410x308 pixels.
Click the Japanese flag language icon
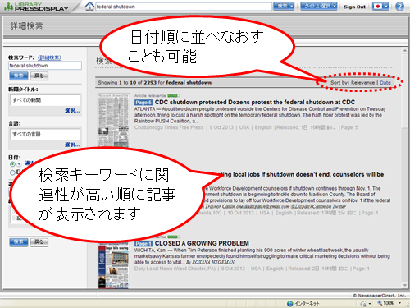pyautogui.click(x=378, y=6)
